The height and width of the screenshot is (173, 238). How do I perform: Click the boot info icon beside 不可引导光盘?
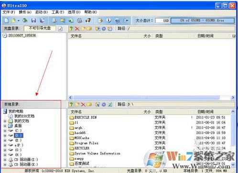tap(60, 29)
